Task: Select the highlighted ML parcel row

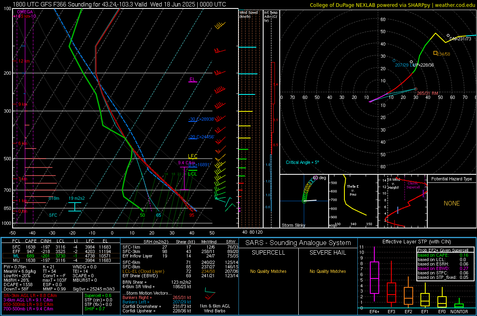Action: coord(61,256)
